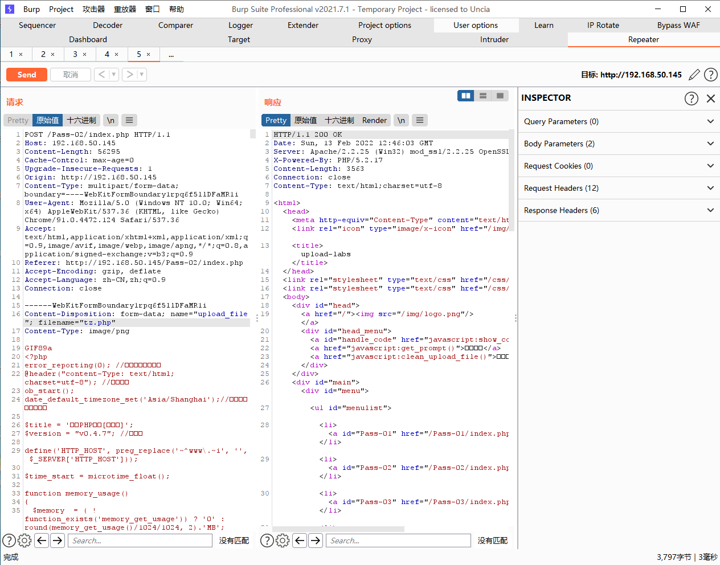
Task: Switch request view to Pretty
Action: coord(18,120)
